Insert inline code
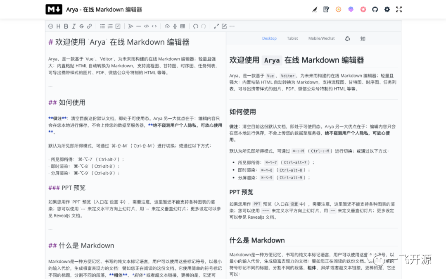The width and height of the screenshot is (446, 279). click(x=154, y=26)
